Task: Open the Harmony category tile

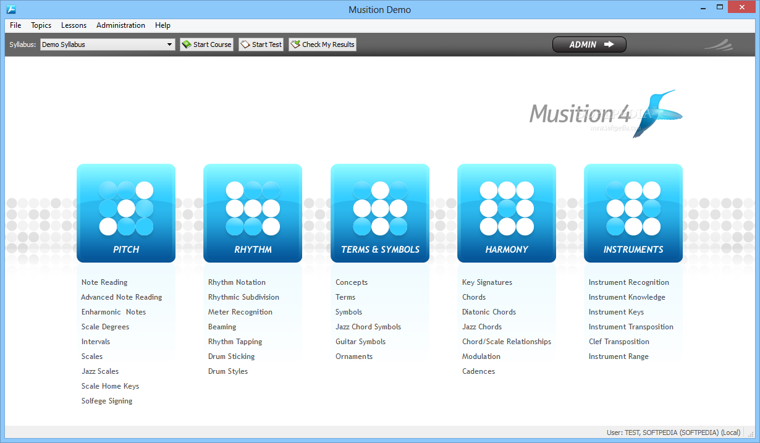Action: coord(507,213)
